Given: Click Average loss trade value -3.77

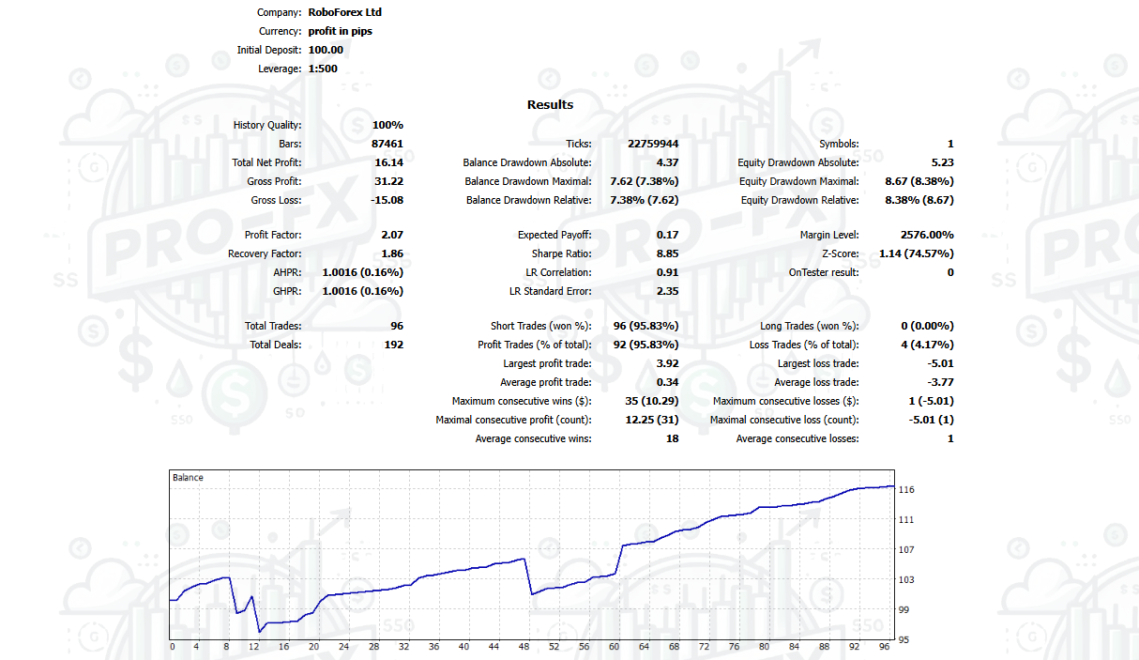Looking at the screenshot, I should click(939, 382).
